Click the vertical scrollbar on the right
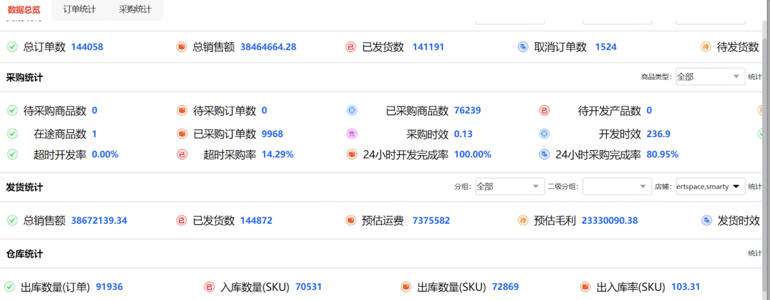Viewport: 770px width, 300px height. (765, 152)
